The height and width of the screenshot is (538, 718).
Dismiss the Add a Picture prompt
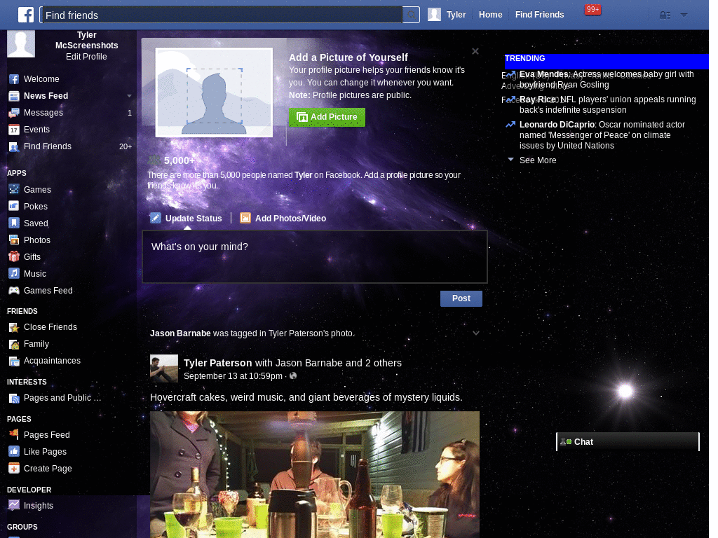tap(475, 51)
